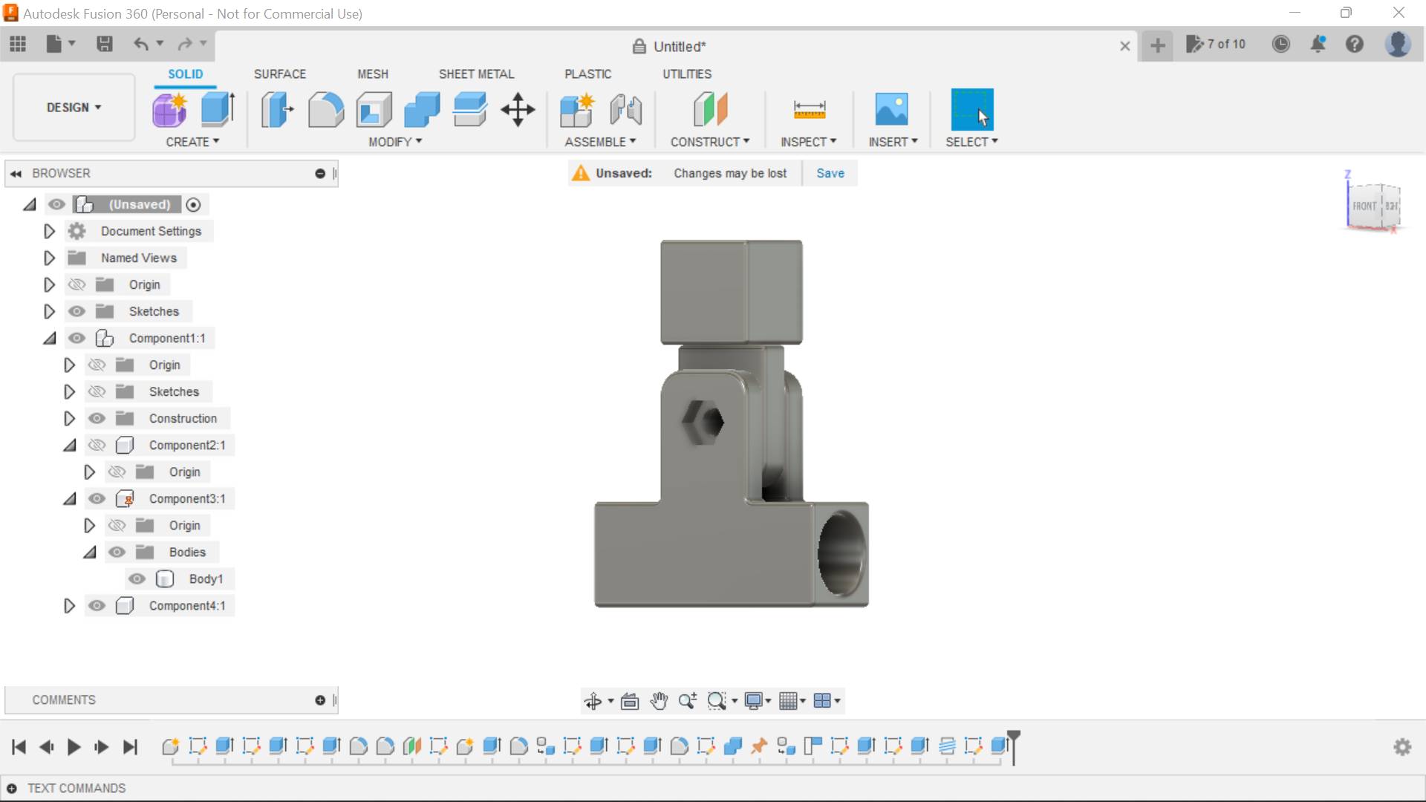Click the New Component icon under Assemble

[577, 109]
